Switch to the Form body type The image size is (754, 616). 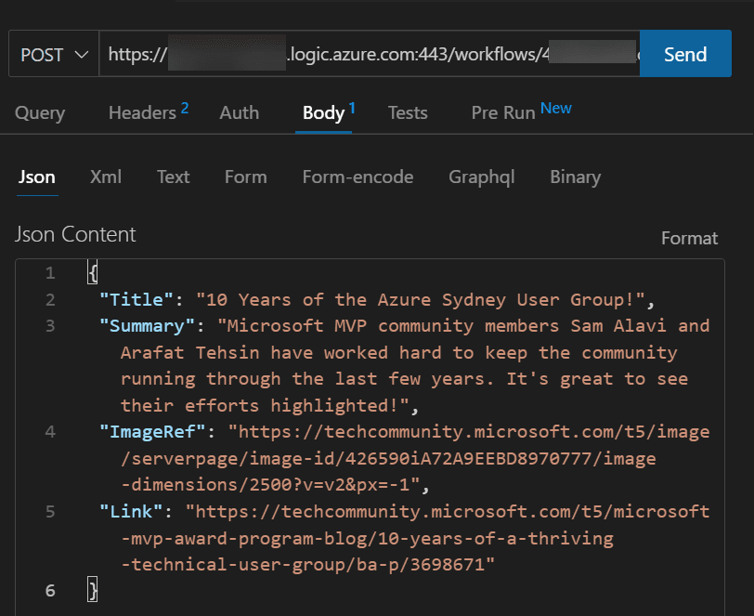point(245,177)
